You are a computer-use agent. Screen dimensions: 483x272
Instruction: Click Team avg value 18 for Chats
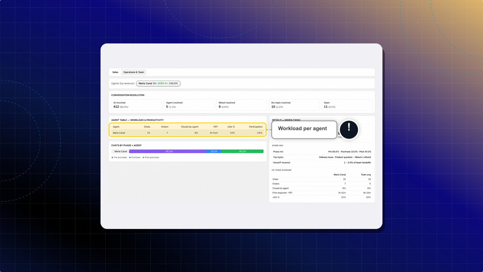[x=369, y=179]
